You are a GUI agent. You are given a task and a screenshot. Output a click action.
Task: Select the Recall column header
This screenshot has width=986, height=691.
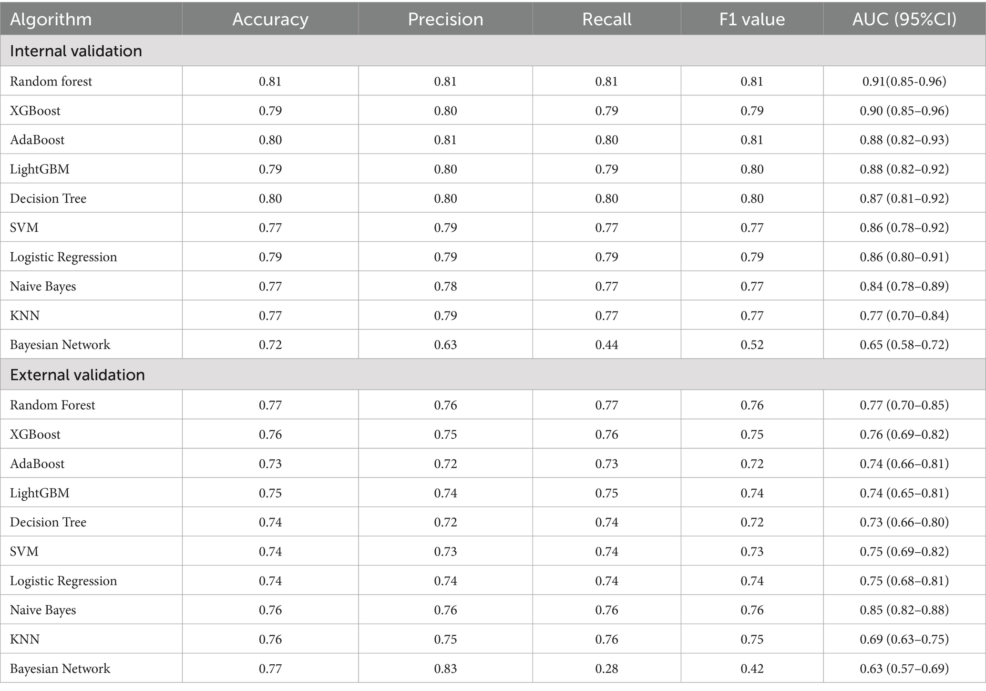tap(606, 19)
